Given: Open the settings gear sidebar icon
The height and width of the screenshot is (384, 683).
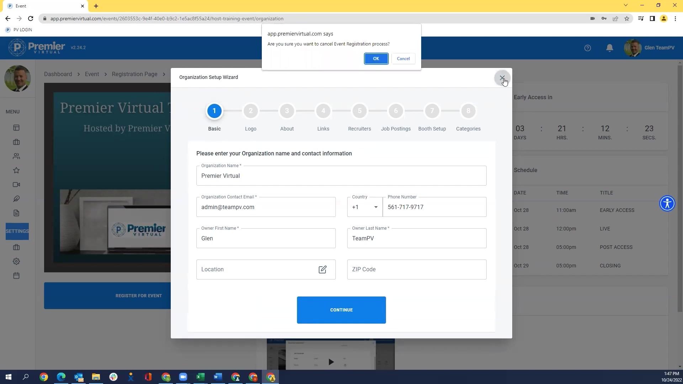Looking at the screenshot, I should click(x=16, y=261).
